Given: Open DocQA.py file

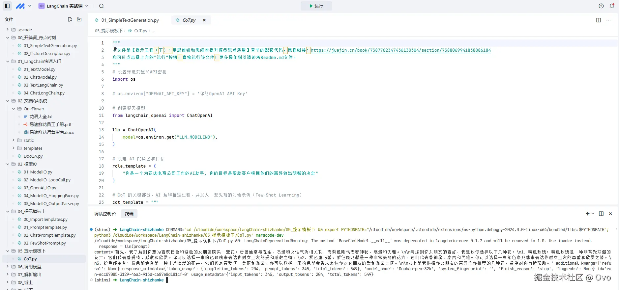Looking at the screenshot, I should (33, 156).
